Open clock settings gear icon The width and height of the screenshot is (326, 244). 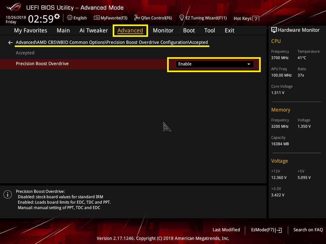coord(57,17)
